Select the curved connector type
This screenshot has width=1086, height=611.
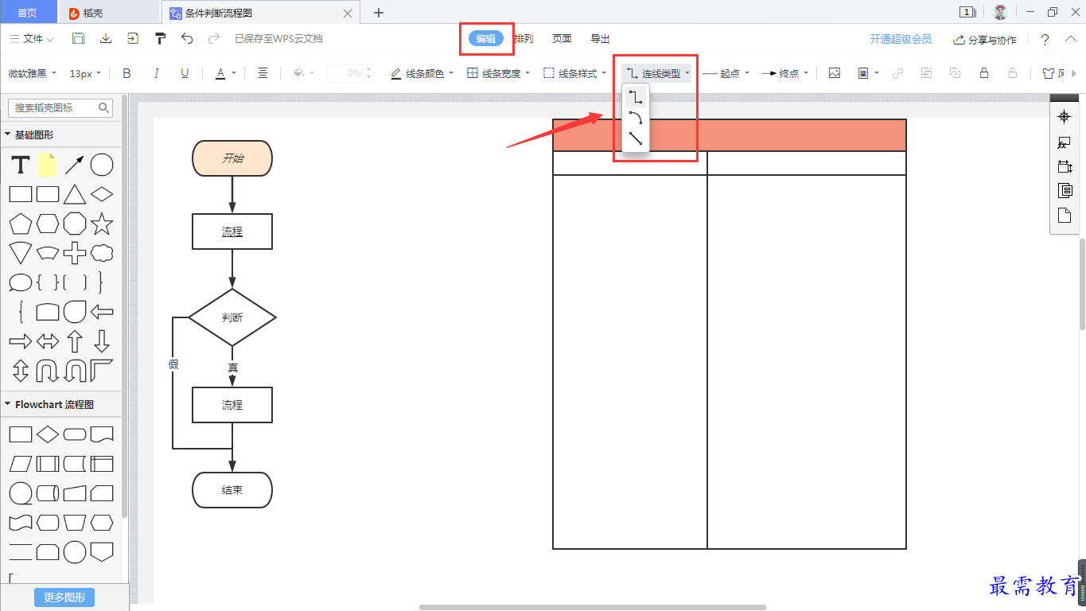(x=636, y=118)
